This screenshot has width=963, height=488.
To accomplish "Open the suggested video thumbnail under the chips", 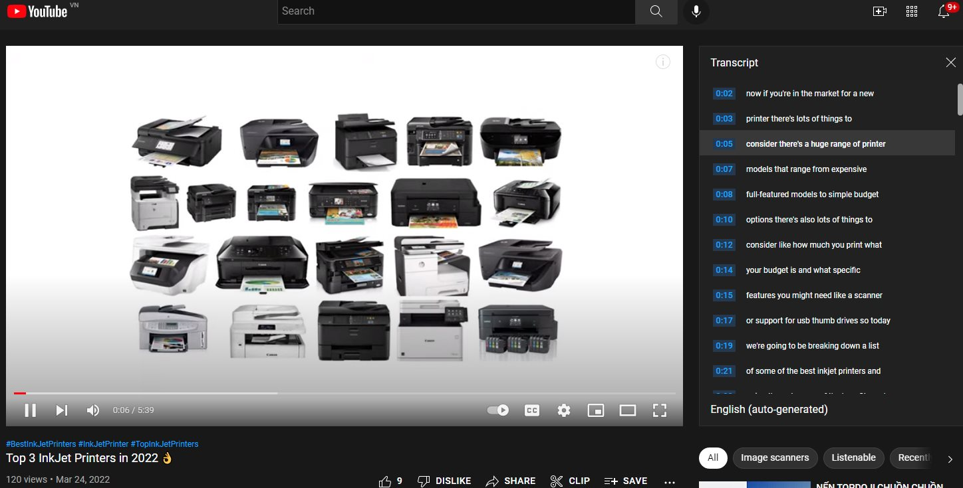I will click(x=755, y=485).
